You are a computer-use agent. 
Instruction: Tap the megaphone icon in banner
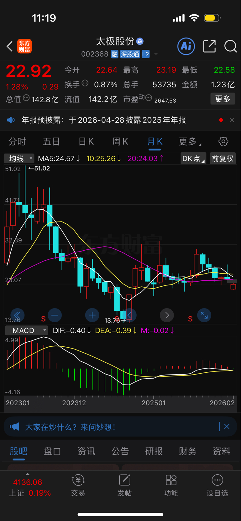click(x=14, y=427)
